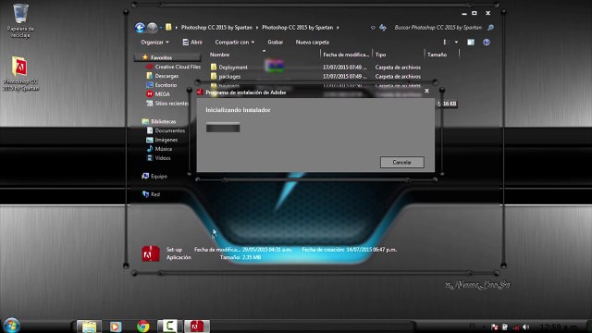Image resolution: width=592 pixels, height=333 pixels.
Task: Launch Google Chrome from the taskbar
Action: click(143, 327)
